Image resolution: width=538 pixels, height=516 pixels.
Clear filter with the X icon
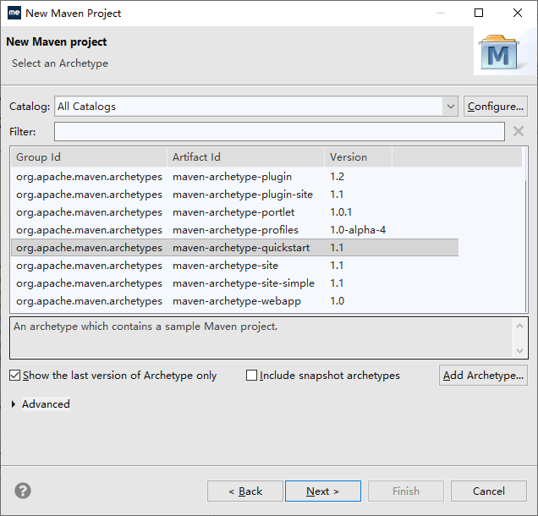(518, 131)
